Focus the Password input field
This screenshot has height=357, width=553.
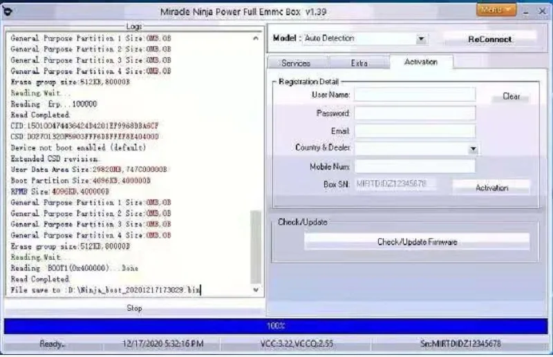[x=415, y=113]
